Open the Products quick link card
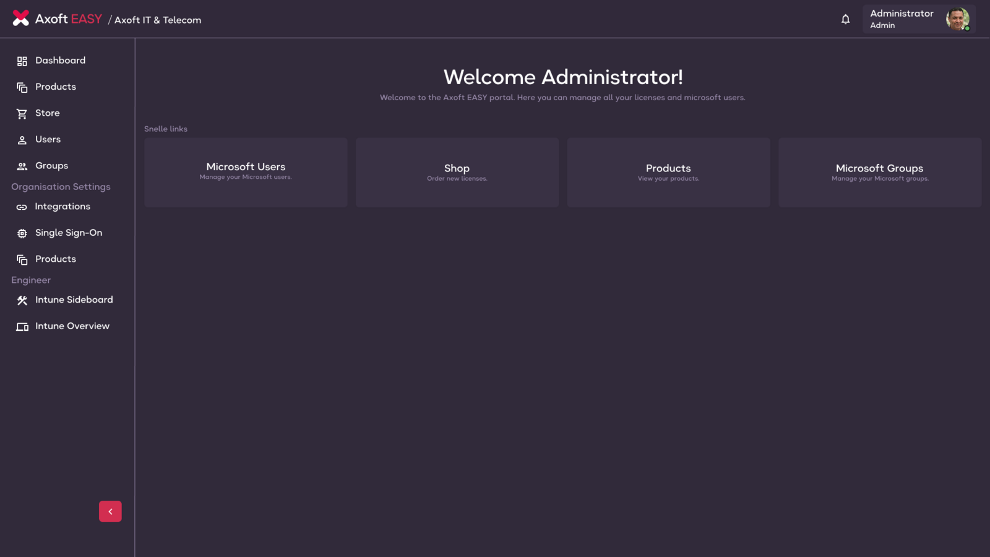990x557 pixels. pos(668,172)
